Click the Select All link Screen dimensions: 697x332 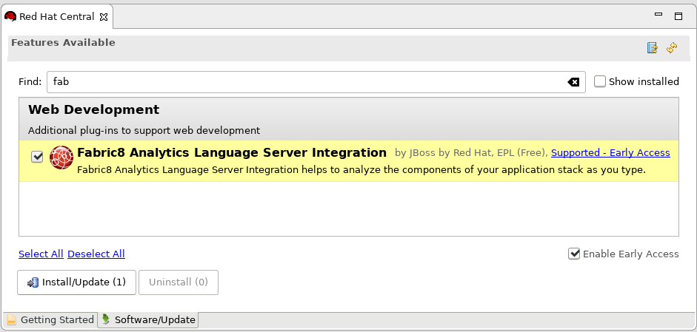coord(41,254)
